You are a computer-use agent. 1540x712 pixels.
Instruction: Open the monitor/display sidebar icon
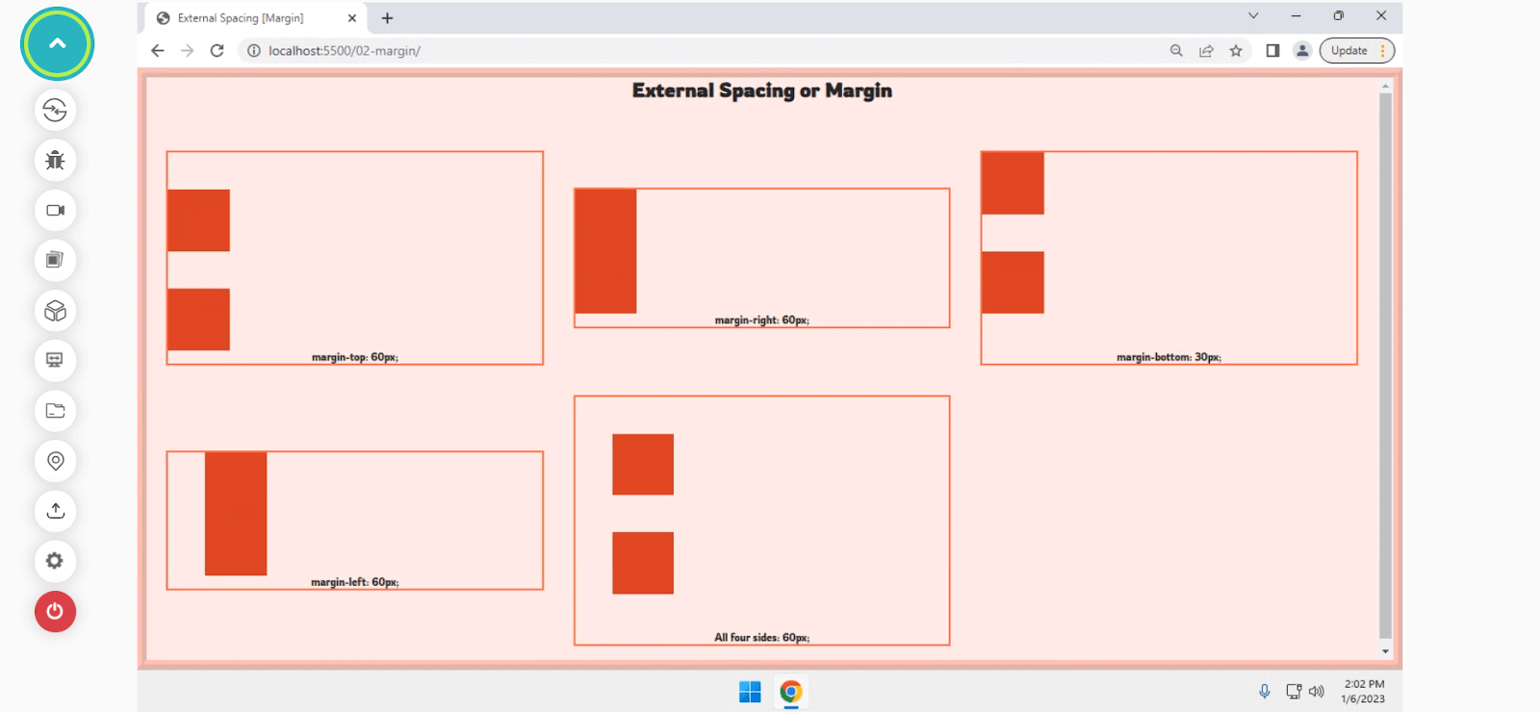(55, 361)
